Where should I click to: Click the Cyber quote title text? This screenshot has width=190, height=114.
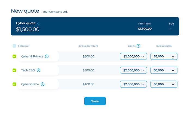tap(26, 23)
